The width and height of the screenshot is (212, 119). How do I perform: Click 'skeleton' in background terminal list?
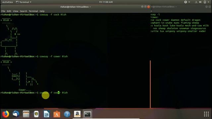click(x=172, y=28)
